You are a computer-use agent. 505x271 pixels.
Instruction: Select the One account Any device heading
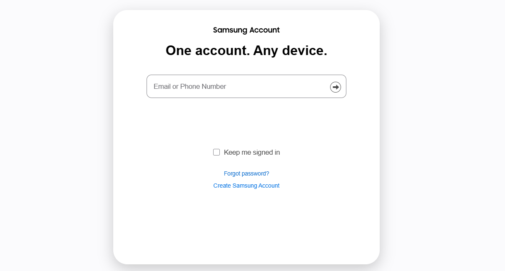(x=246, y=50)
